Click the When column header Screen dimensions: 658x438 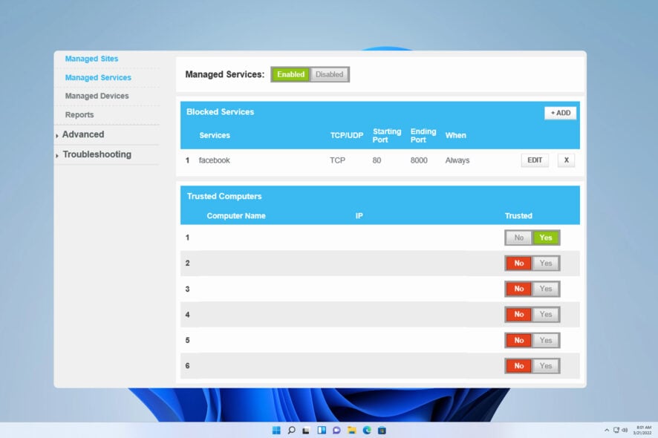click(456, 136)
